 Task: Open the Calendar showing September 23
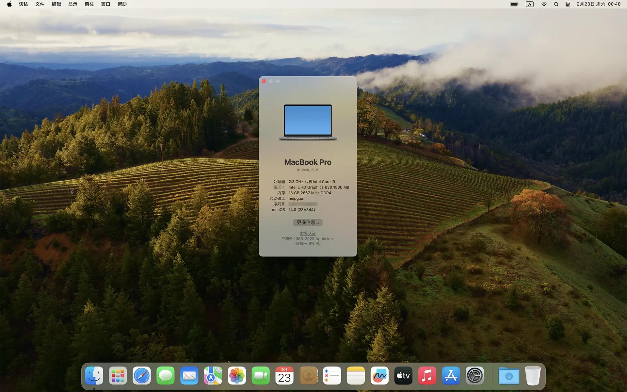284,375
